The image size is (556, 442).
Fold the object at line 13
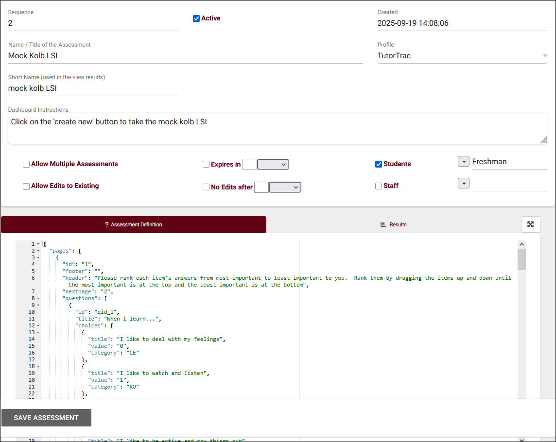pyautogui.click(x=38, y=332)
